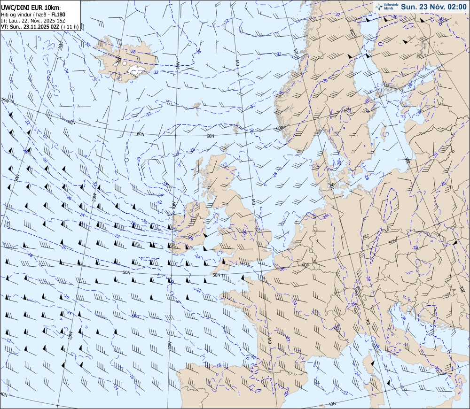Click the "Hiti og vindur í hæð - FL180" line
Viewport: 470px width, 409px height.
click(x=33, y=15)
